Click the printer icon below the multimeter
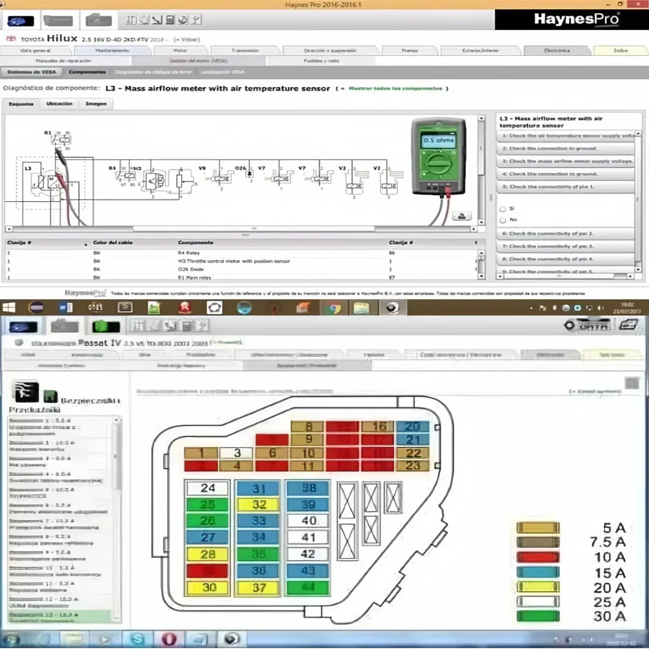Screen dimensions: 649x649 pyautogui.click(x=462, y=216)
